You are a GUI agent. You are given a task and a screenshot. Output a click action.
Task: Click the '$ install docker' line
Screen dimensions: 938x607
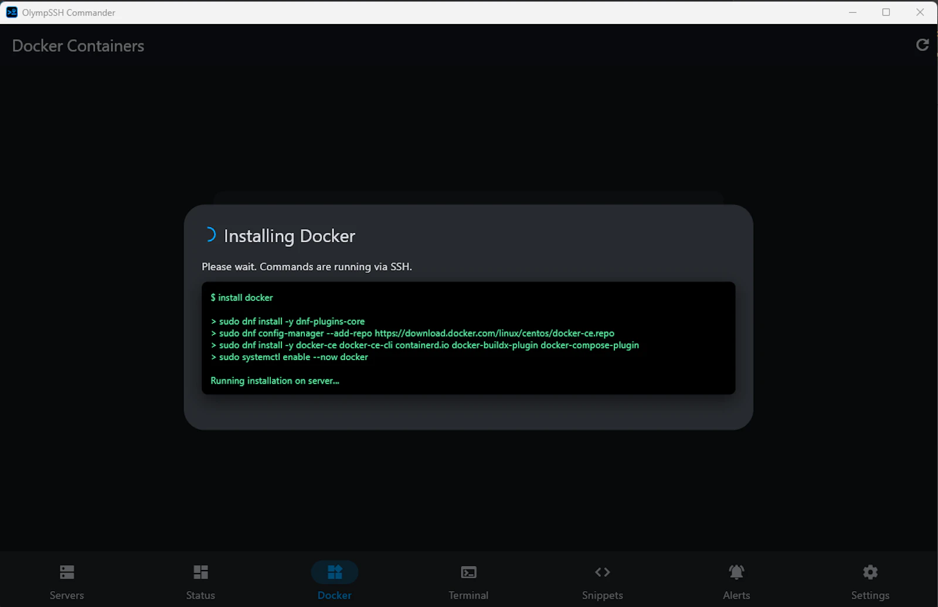coord(242,297)
